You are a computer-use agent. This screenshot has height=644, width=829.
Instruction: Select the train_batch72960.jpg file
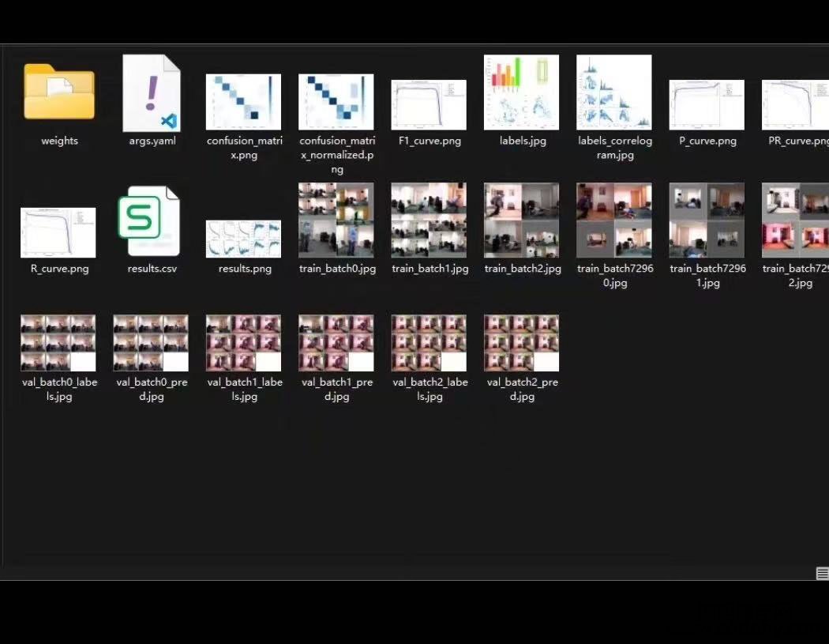tap(613, 220)
